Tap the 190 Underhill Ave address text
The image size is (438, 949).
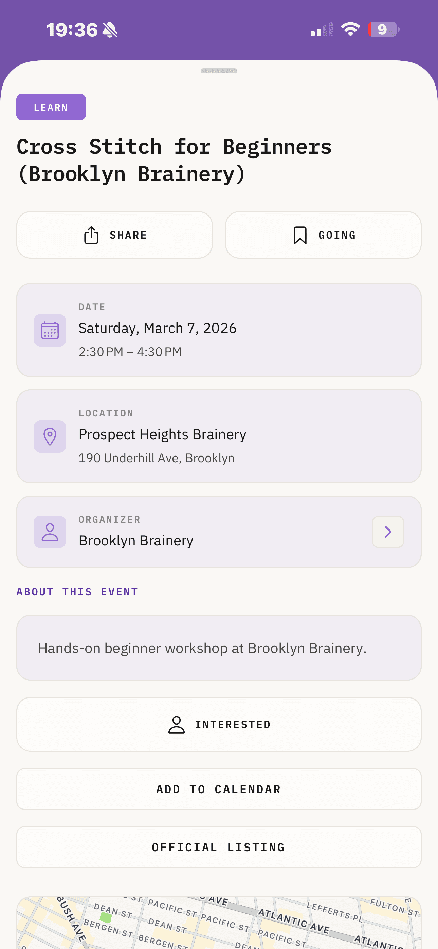pos(157,458)
